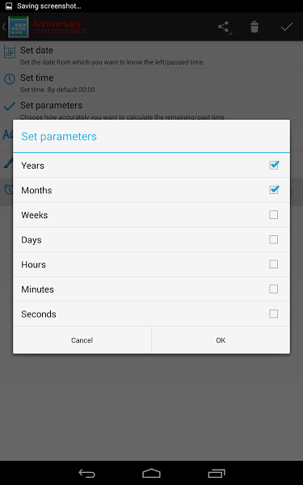Tap the calendar icon beside Set date

pos(9,52)
